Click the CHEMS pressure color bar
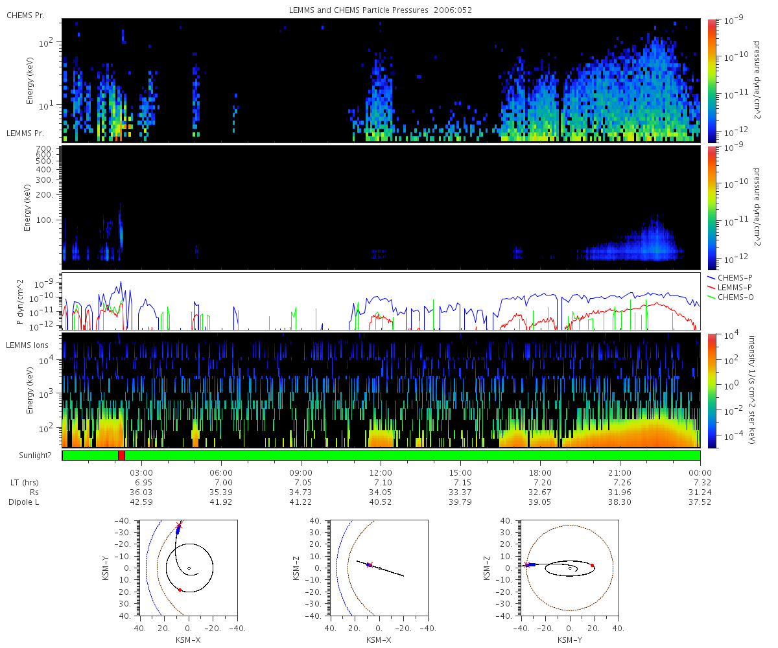The height and width of the screenshot is (648, 778). [712, 80]
